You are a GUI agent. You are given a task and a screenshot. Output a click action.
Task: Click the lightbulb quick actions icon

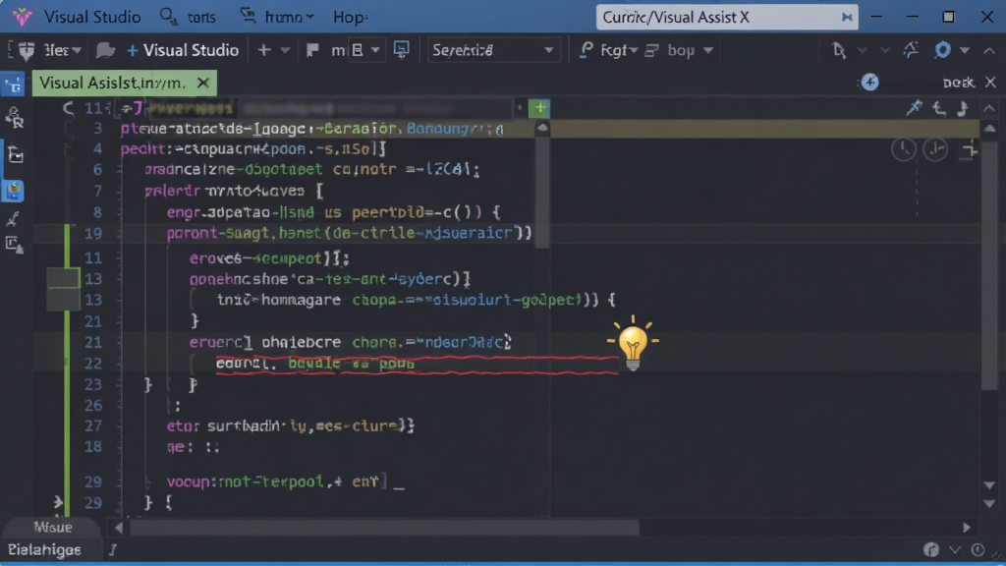(x=634, y=343)
